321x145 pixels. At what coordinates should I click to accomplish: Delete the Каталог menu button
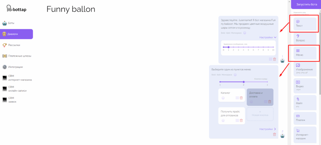click(x=241, y=98)
